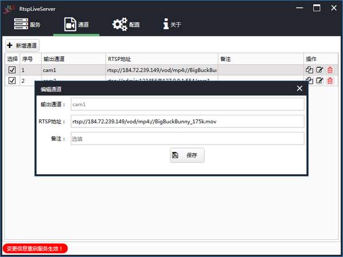
Task: Copy the cam1 channel via copy icon
Action: [x=309, y=70]
